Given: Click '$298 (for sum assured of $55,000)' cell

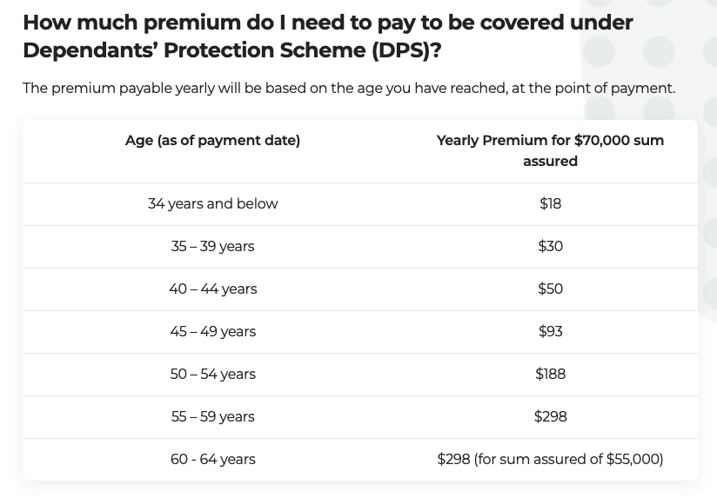Looking at the screenshot, I should [x=550, y=459].
